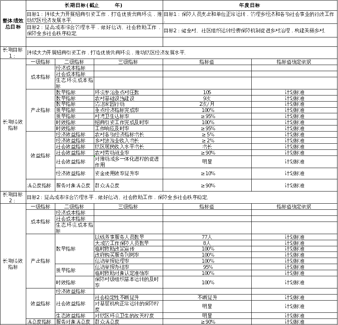Click the 不断提升 indicator value cell
The width and height of the screenshot is (338, 325).
click(x=207, y=297)
